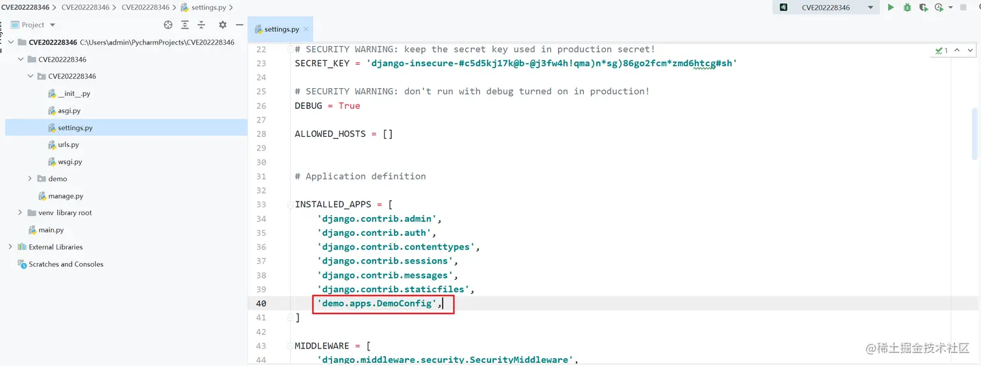Start debugging with the bug icon

[907, 8]
